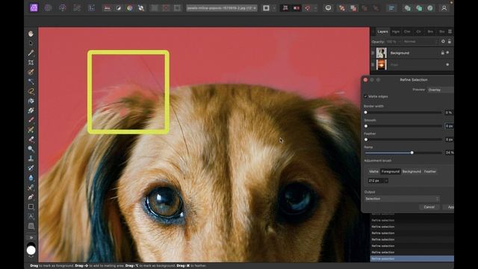Viewport: 478px width, 269px height.
Task: Click the Ramp slider handle
Action: 412,152
